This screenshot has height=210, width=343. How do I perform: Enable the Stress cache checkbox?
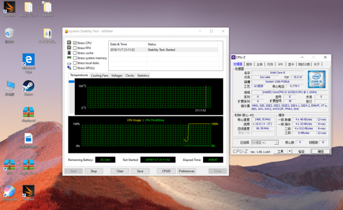[x=75, y=53]
